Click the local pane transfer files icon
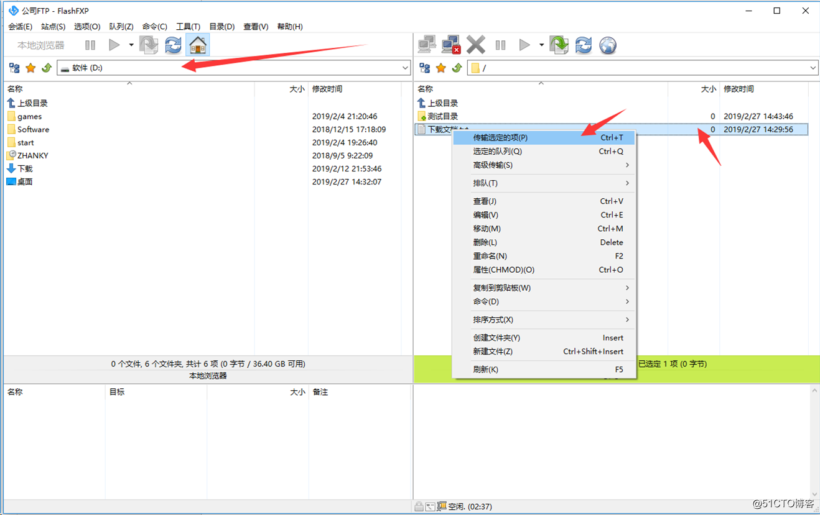This screenshot has height=515, width=820. (149, 45)
